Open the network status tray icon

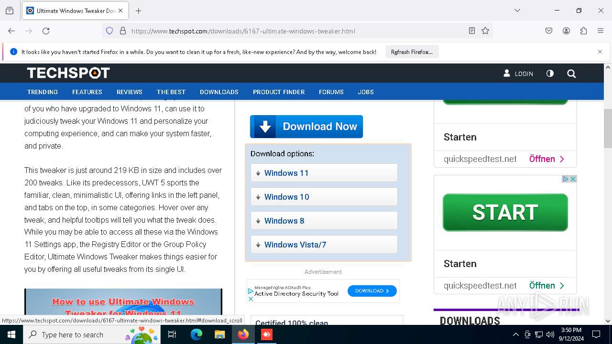click(x=539, y=334)
